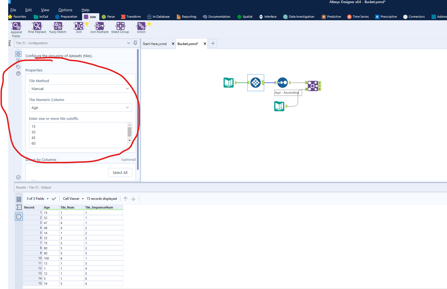Close the Bucket.yxmd tab
This screenshot has width=447, height=289.
click(x=205, y=44)
